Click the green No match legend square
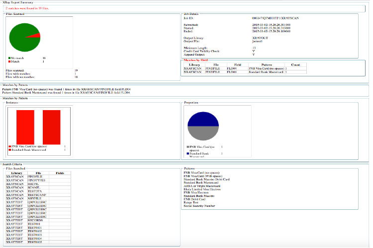The height and width of the screenshot is (248, 373). pos(9,58)
